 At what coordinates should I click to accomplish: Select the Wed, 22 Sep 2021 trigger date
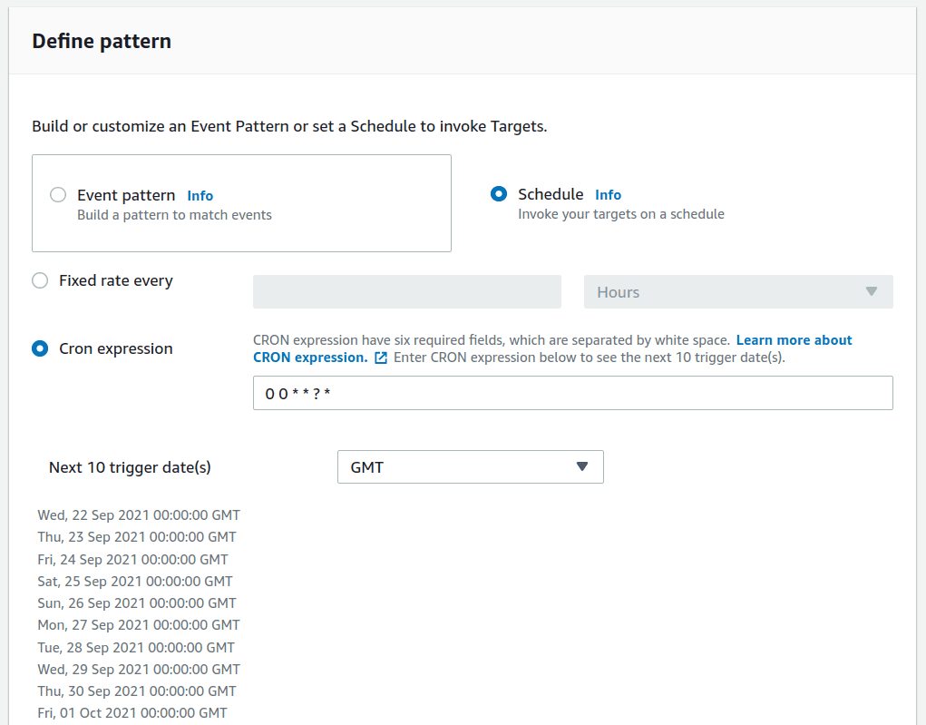139,514
